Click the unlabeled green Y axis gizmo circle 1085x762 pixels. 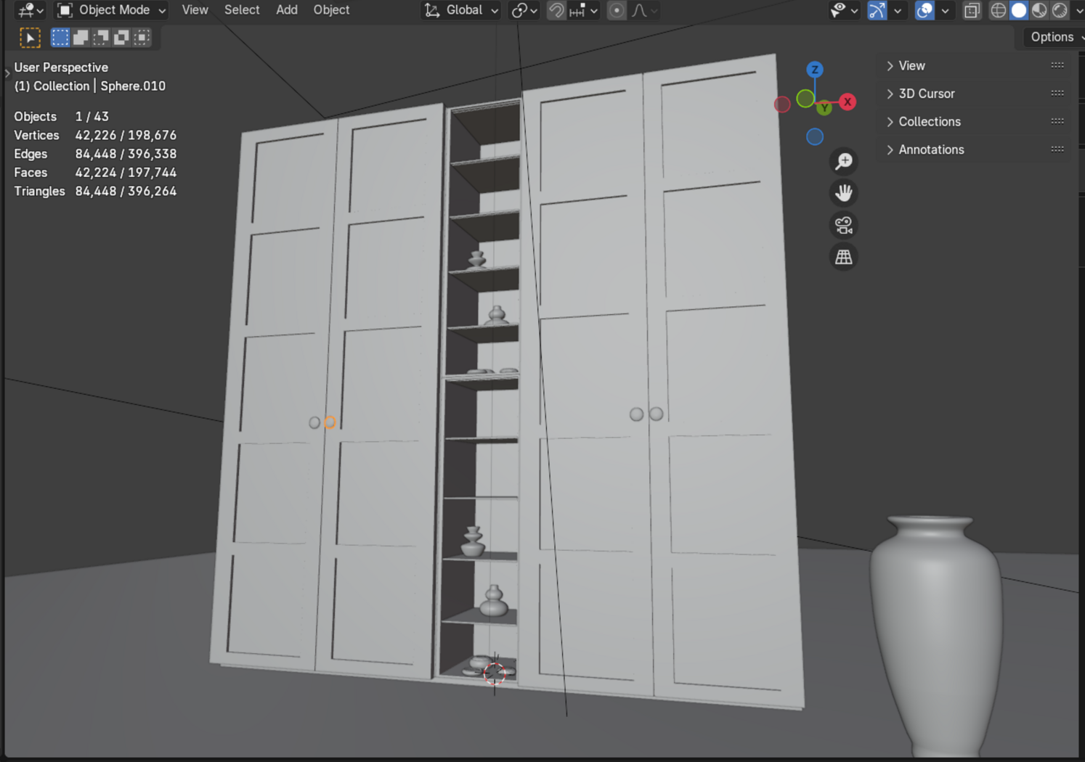point(805,99)
